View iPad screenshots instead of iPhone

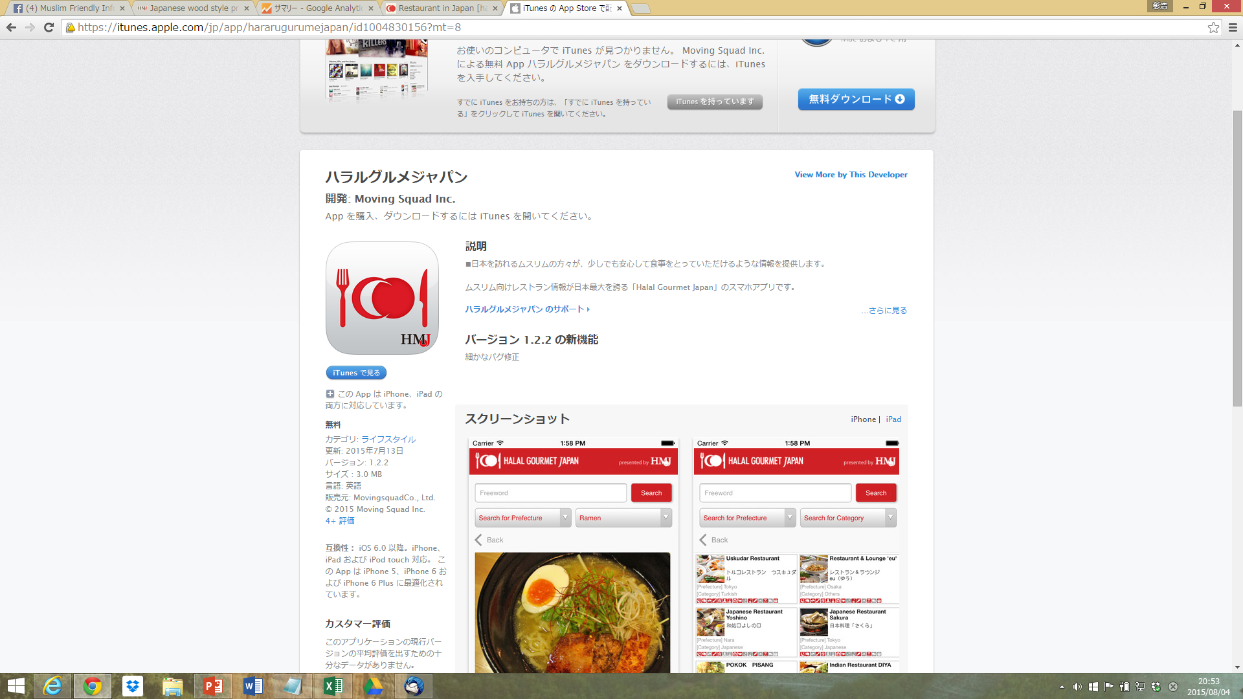893,419
